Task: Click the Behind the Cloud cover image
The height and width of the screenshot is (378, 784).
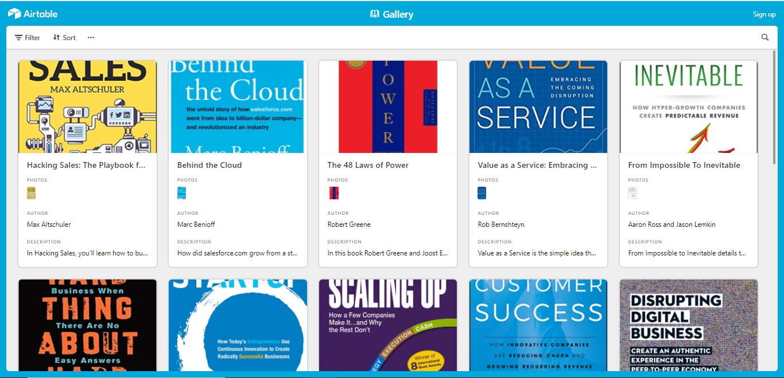Action: [238, 106]
